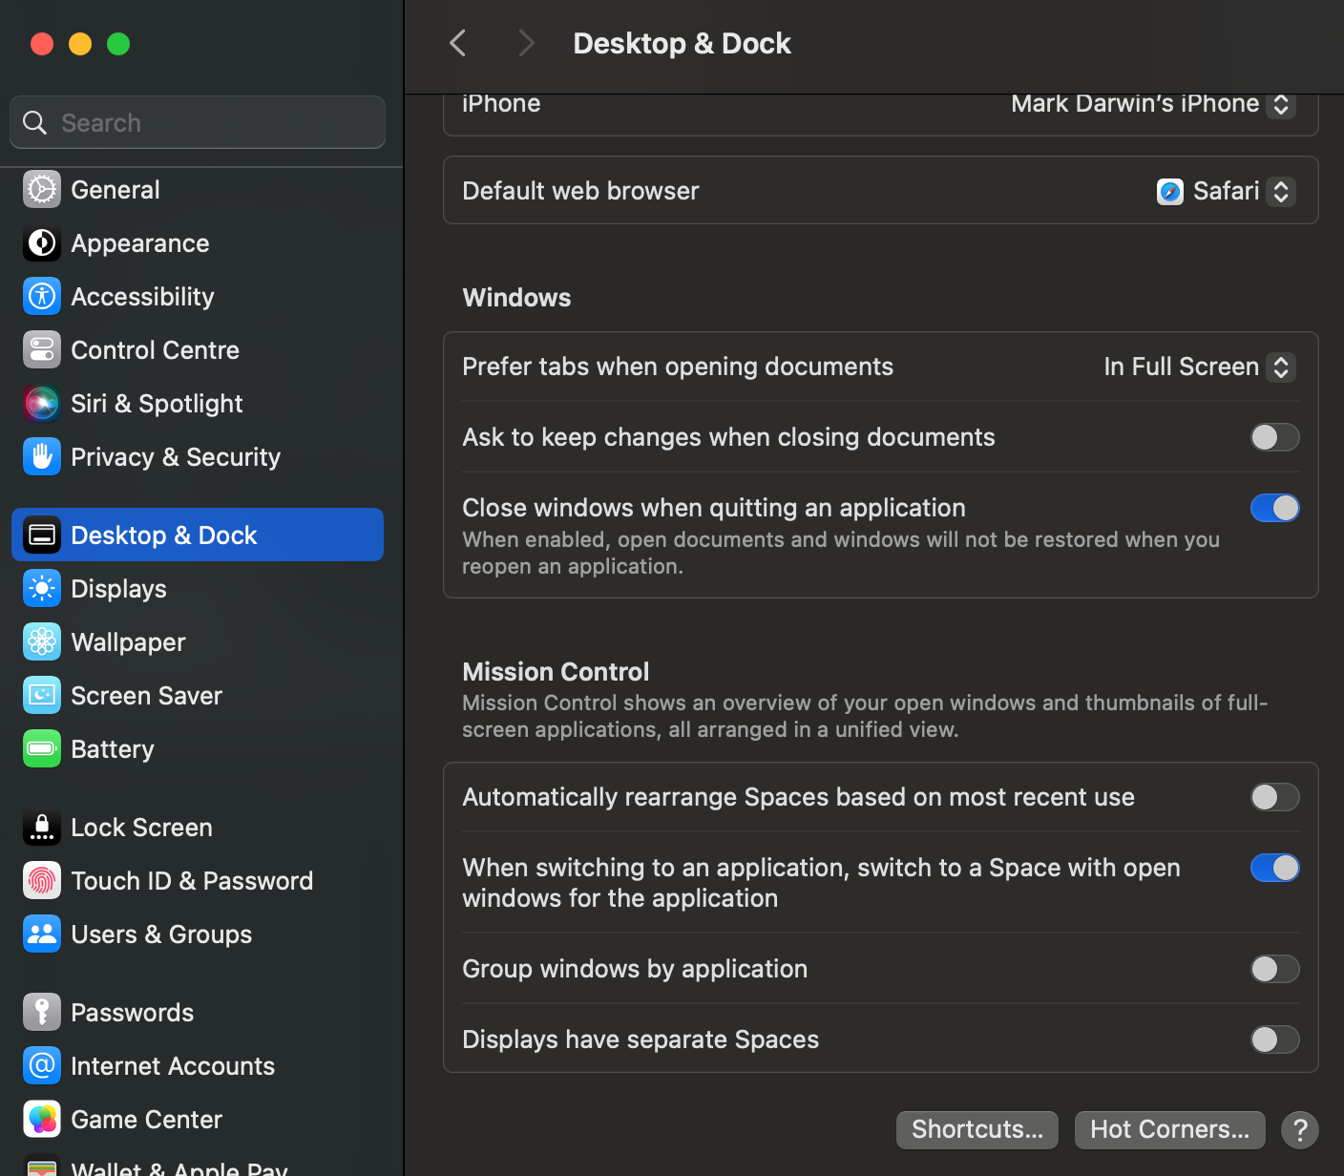1344x1176 pixels.
Task: Open Control Centre settings pane
Action: click(198, 350)
